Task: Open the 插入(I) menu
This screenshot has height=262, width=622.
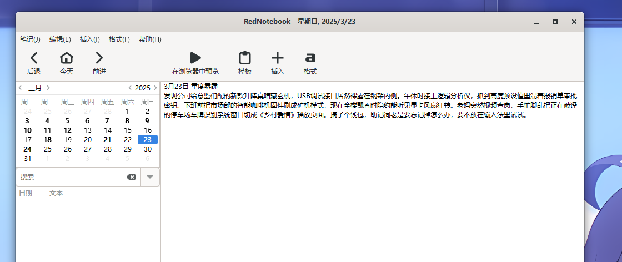Action: click(89, 39)
